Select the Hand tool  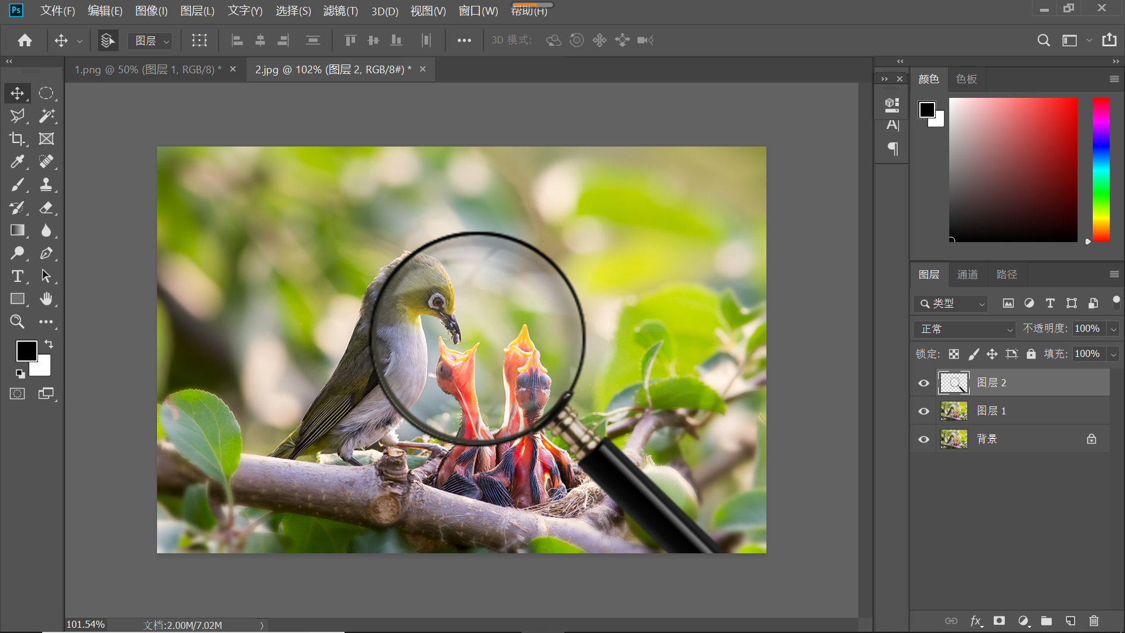click(46, 299)
